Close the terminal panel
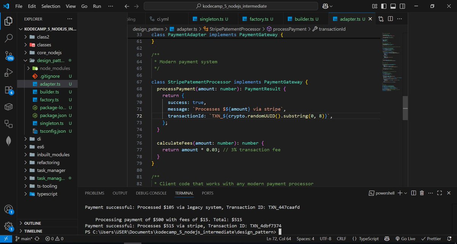 (448, 193)
